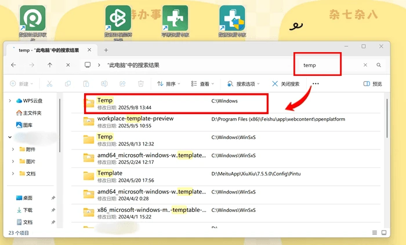Clear the temp search text with X

coord(365,65)
